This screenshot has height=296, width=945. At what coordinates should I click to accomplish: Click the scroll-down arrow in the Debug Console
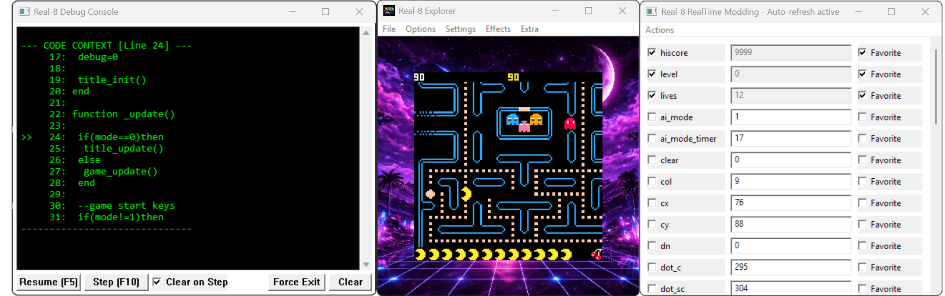click(x=366, y=265)
